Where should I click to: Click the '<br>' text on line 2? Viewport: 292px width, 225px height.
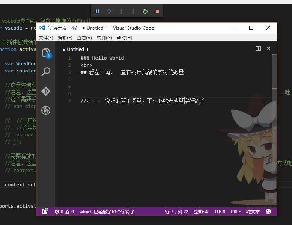point(86,65)
